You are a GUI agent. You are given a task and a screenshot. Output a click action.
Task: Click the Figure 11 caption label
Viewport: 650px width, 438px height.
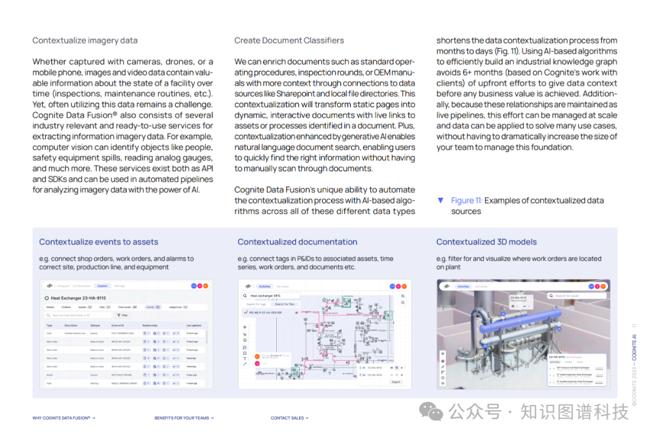click(467, 200)
